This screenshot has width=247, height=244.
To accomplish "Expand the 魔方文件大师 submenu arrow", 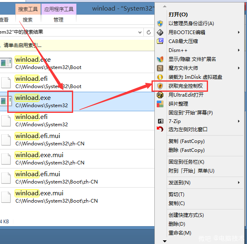I will click(x=239, y=68).
